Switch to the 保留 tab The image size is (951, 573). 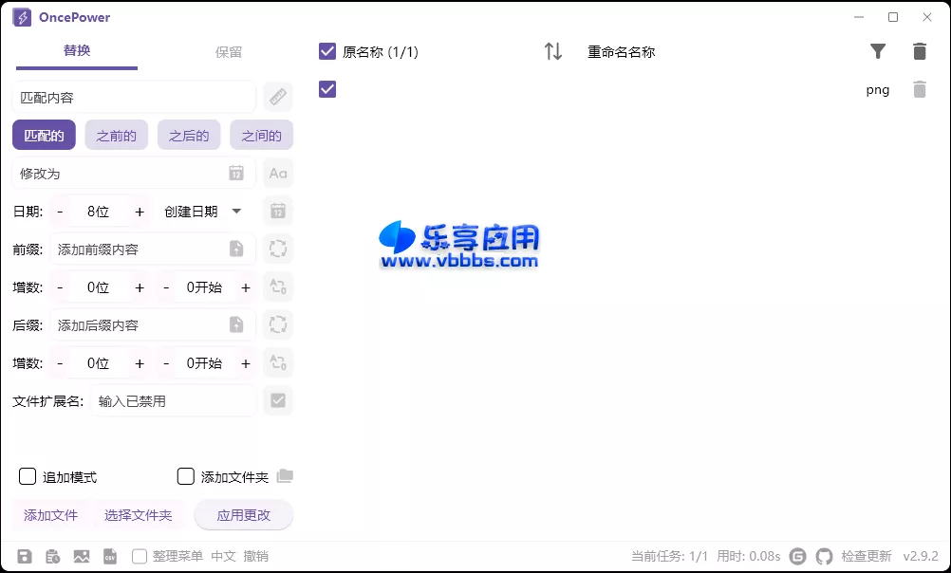tap(229, 53)
